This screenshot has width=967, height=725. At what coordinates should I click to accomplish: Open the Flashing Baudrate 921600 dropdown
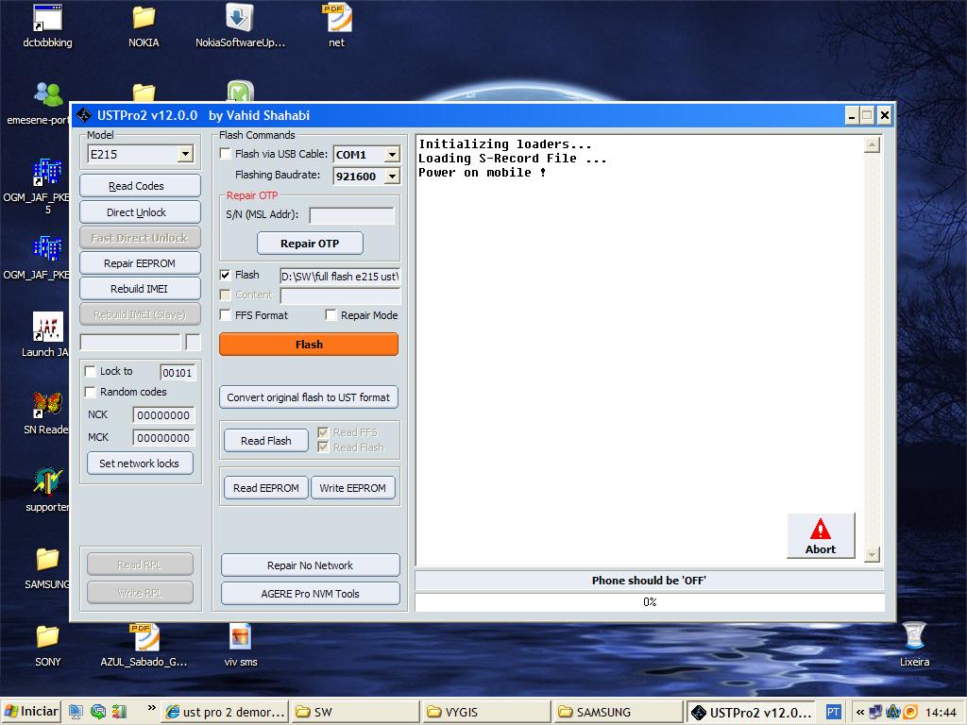[x=392, y=177]
